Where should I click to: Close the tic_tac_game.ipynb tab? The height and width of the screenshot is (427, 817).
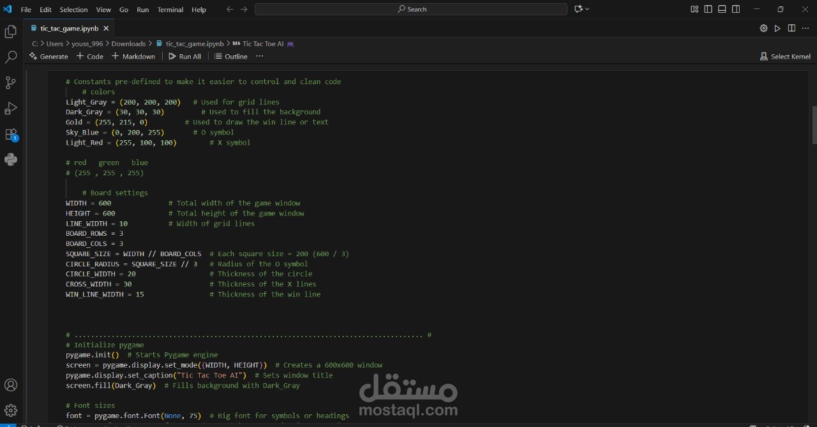coord(106,28)
